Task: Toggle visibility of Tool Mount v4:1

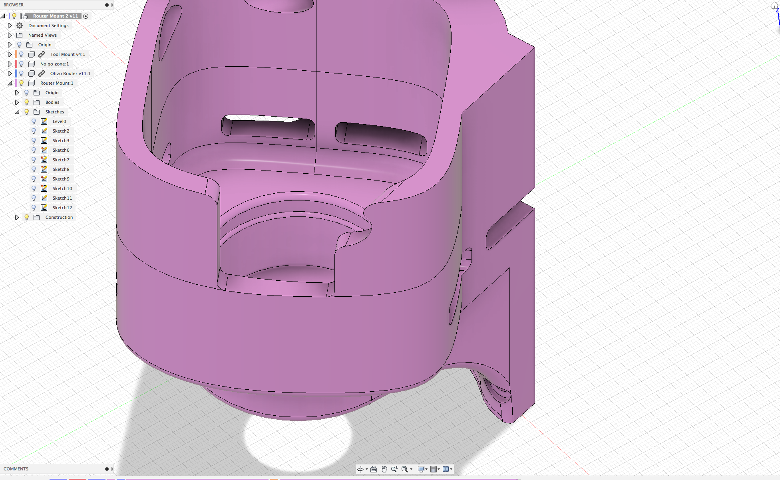Action: point(22,54)
